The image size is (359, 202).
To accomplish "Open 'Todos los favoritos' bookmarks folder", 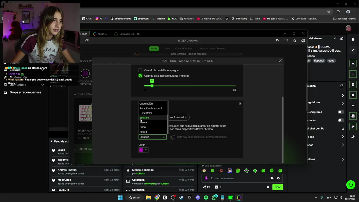I will point(345,19).
